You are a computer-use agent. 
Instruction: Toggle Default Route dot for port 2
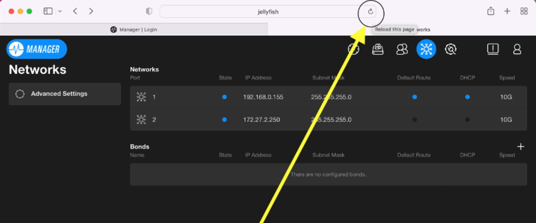pyautogui.click(x=414, y=120)
